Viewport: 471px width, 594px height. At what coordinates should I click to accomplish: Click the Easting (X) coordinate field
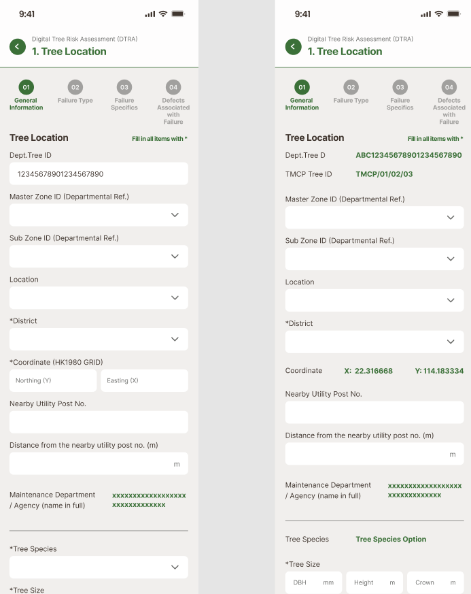[144, 380]
